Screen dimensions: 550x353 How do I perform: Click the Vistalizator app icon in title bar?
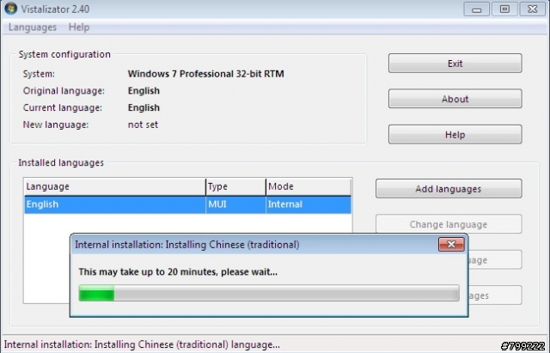click(11, 9)
